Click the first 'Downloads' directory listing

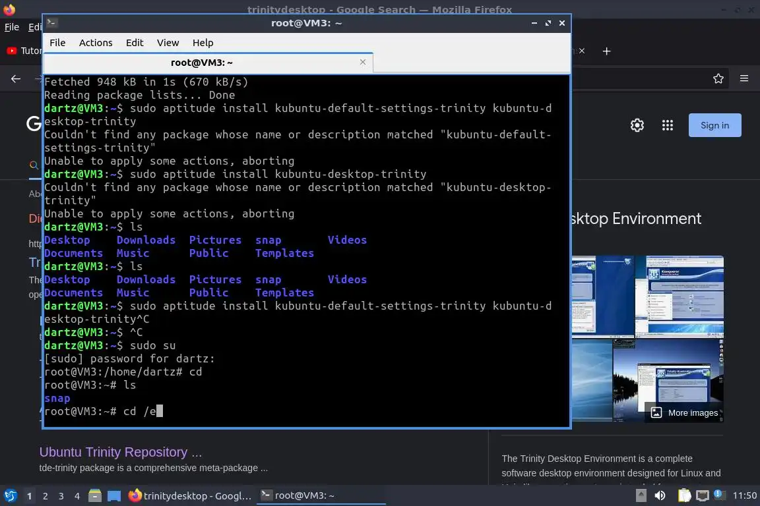[146, 240]
